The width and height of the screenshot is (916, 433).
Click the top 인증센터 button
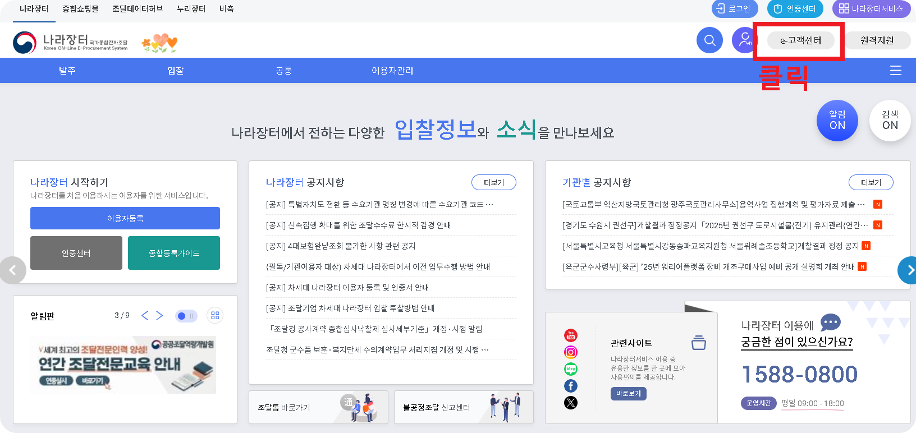(x=795, y=9)
